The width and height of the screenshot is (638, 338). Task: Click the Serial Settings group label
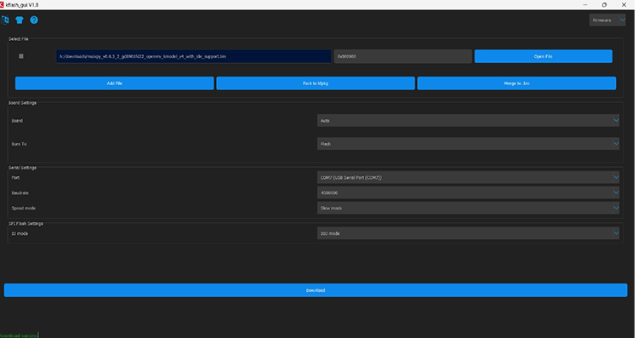pyautogui.click(x=23, y=168)
